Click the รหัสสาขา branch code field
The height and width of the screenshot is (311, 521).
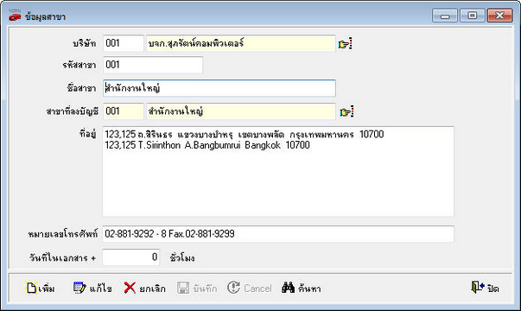click(153, 65)
